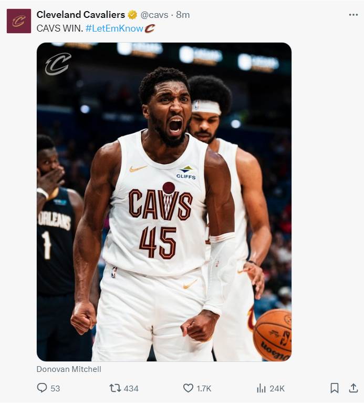
Task: Click the 434 reposts count
Action: (131, 388)
